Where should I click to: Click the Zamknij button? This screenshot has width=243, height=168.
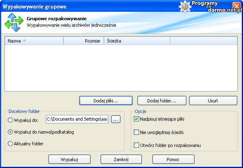[x=121, y=159]
